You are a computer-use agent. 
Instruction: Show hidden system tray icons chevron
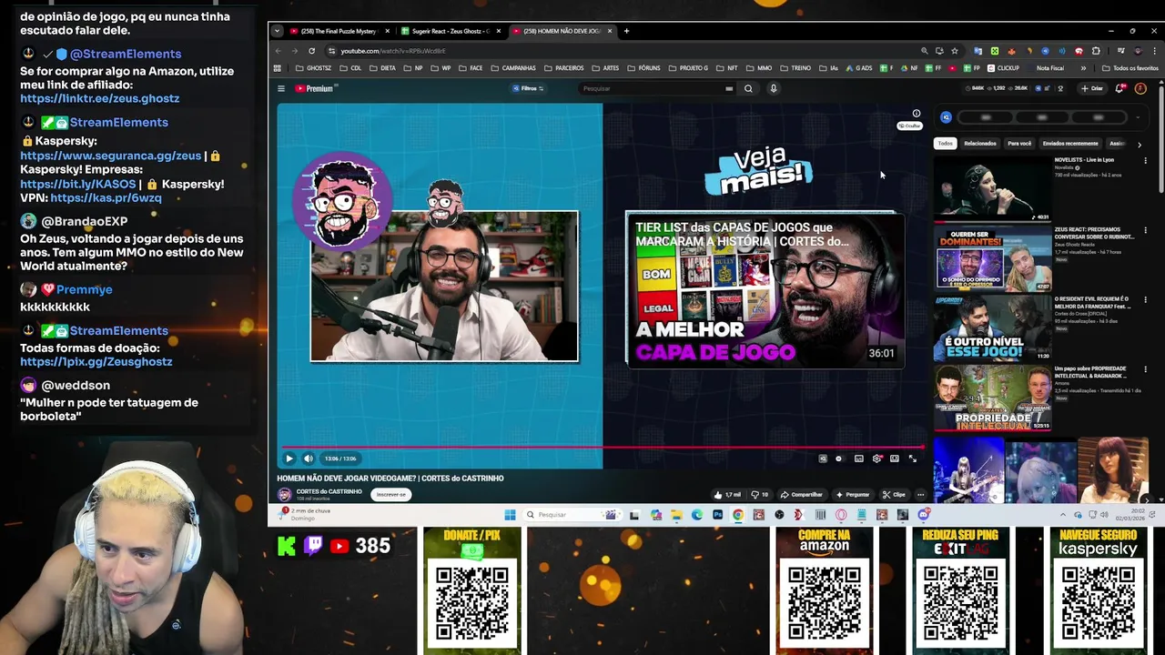pos(1063,515)
